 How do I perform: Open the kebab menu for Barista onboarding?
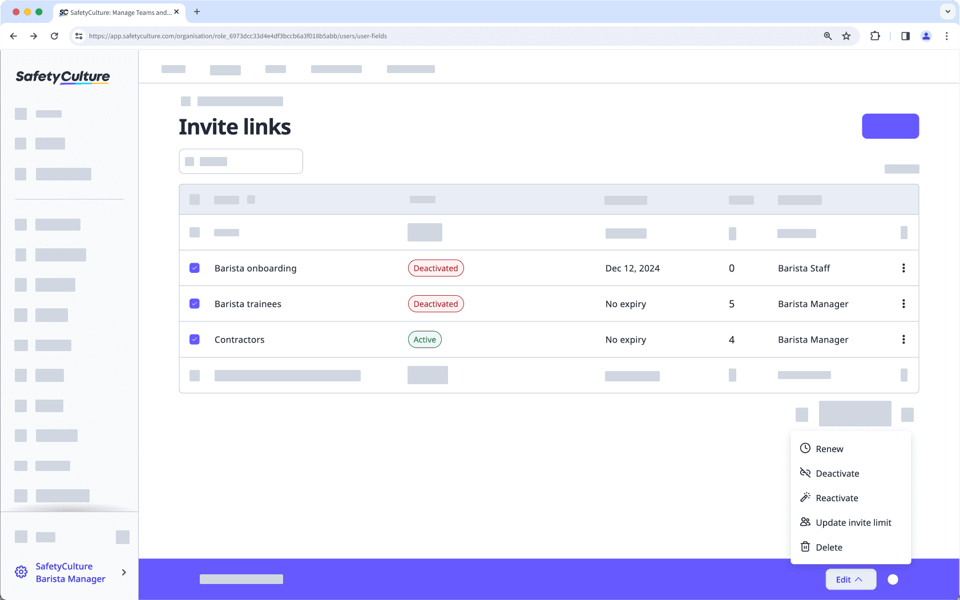[x=903, y=268]
